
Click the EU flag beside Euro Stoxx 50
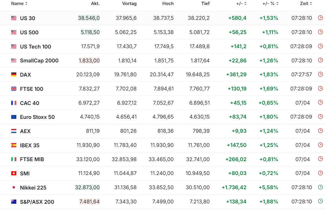tap(14, 117)
